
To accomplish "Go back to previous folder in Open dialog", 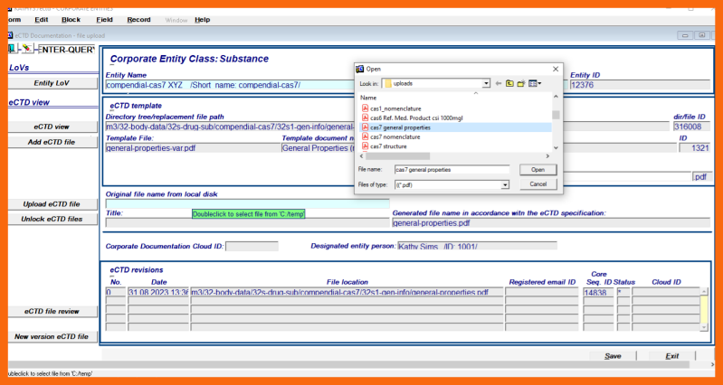I will click(499, 83).
